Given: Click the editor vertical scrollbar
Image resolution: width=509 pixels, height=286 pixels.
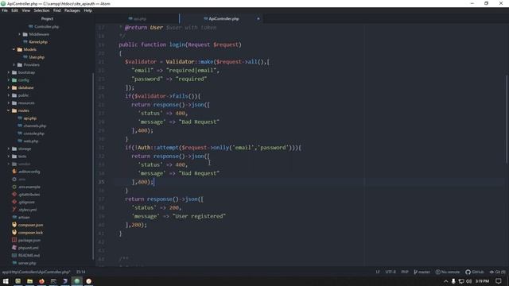Looking at the screenshot, I should (x=507, y=118).
